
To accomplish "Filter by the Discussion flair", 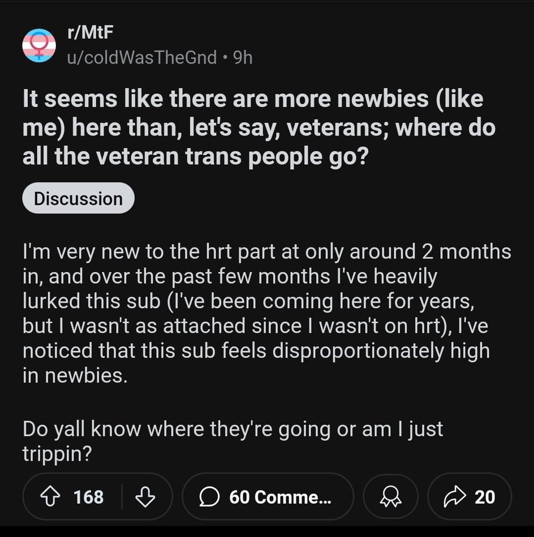I will coord(77,198).
